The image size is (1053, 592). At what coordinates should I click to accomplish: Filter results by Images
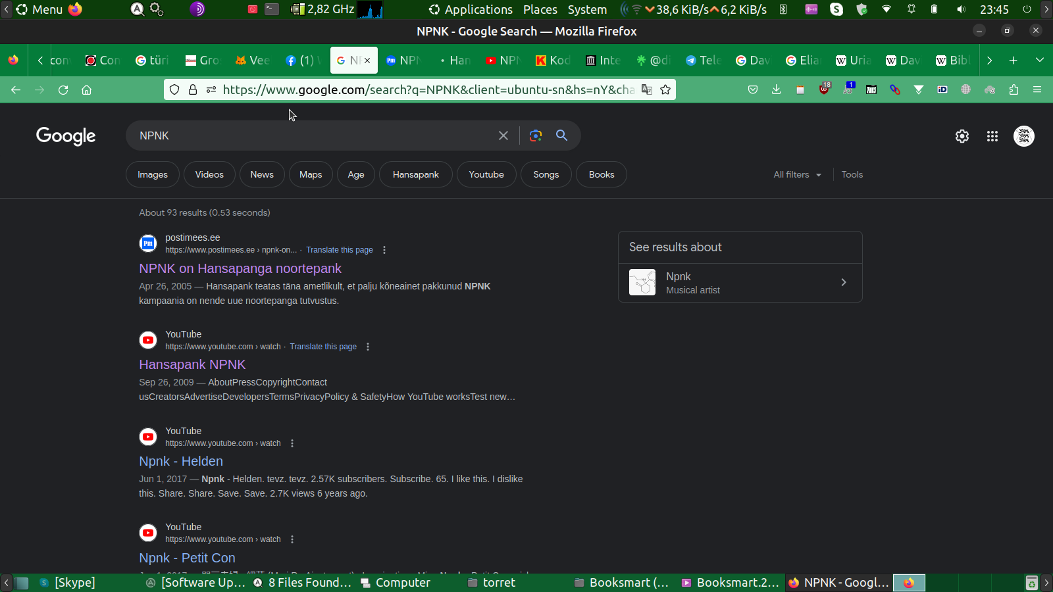coord(153,174)
